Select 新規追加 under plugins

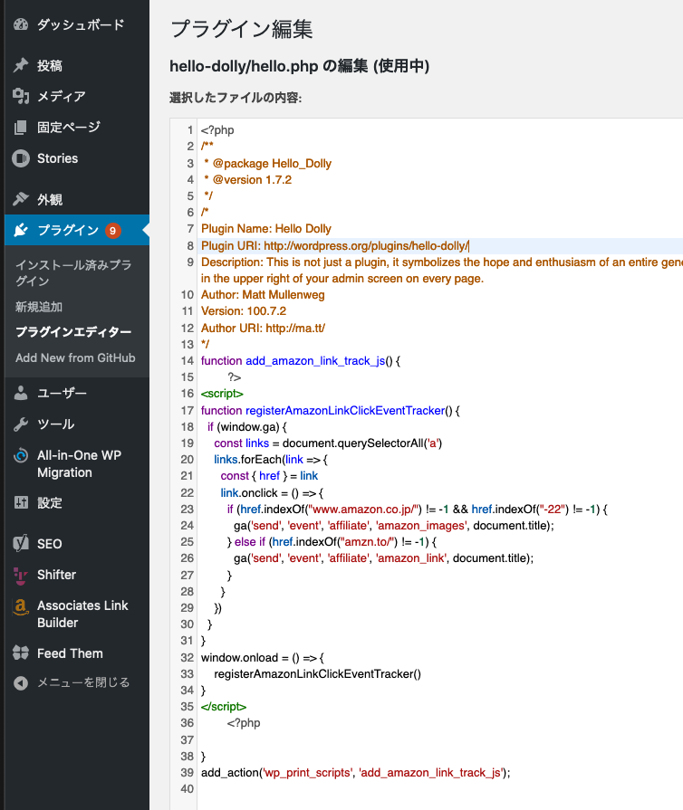(39, 307)
